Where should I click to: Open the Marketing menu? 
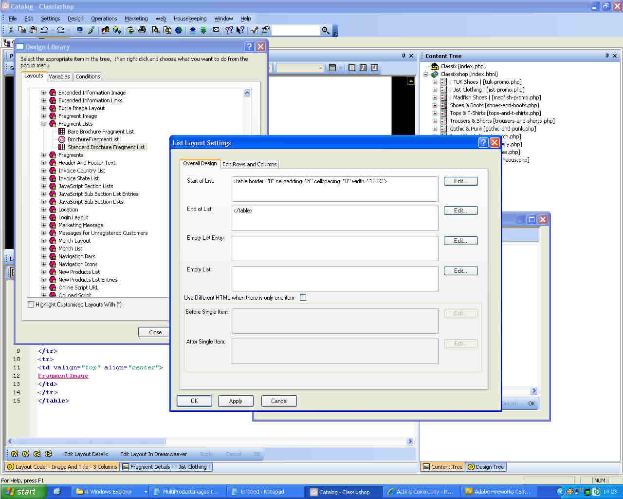click(136, 19)
